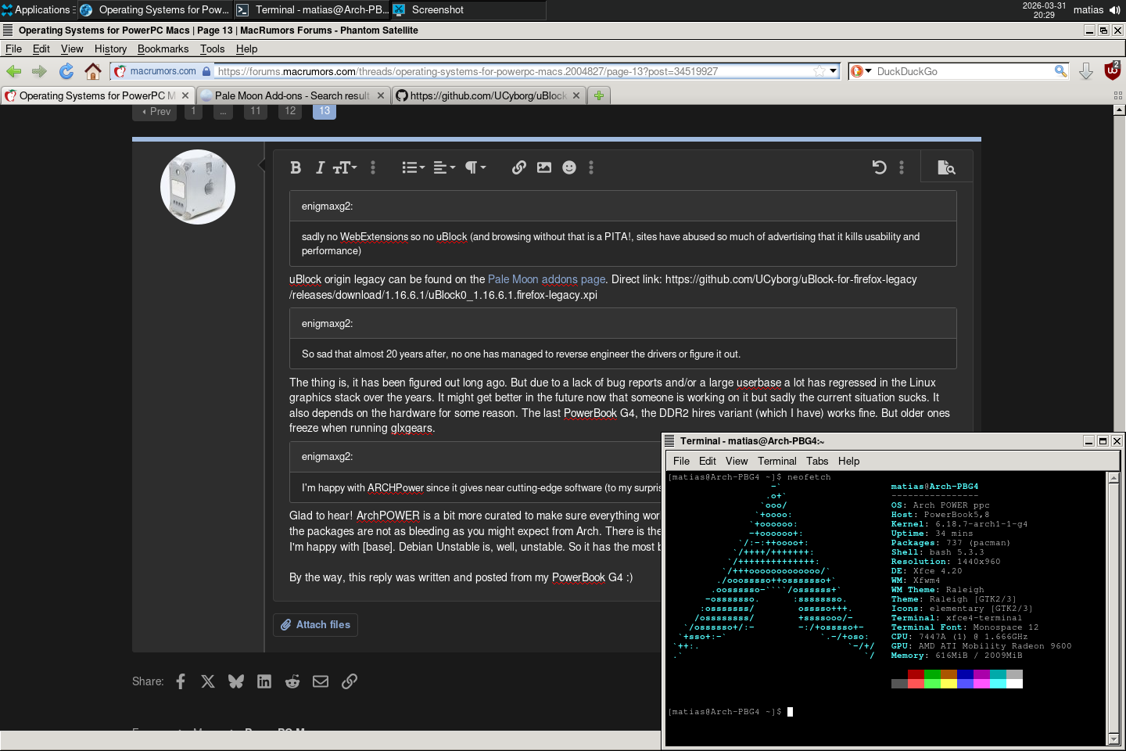Viewport: 1126px width, 751px height.
Task: Share thread via email
Action: pyautogui.click(x=321, y=681)
